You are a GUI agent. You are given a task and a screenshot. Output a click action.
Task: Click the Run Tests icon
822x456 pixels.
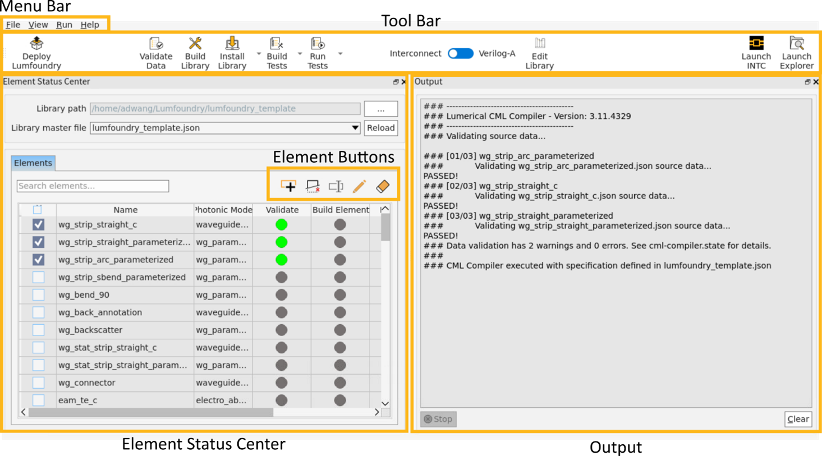[x=318, y=52]
